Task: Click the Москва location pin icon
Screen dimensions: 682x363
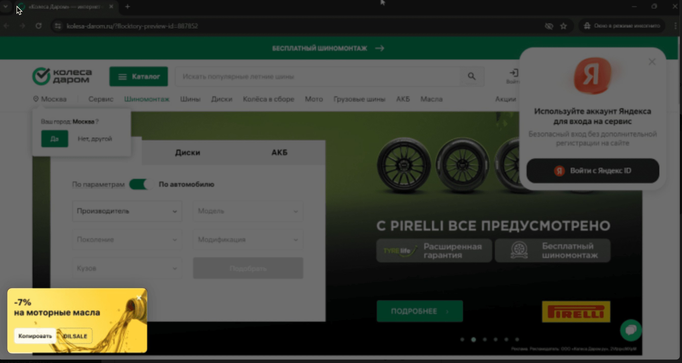Action: click(36, 99)
